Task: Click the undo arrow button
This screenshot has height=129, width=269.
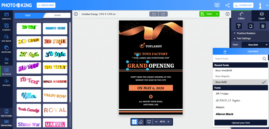Action: (154, 14)
